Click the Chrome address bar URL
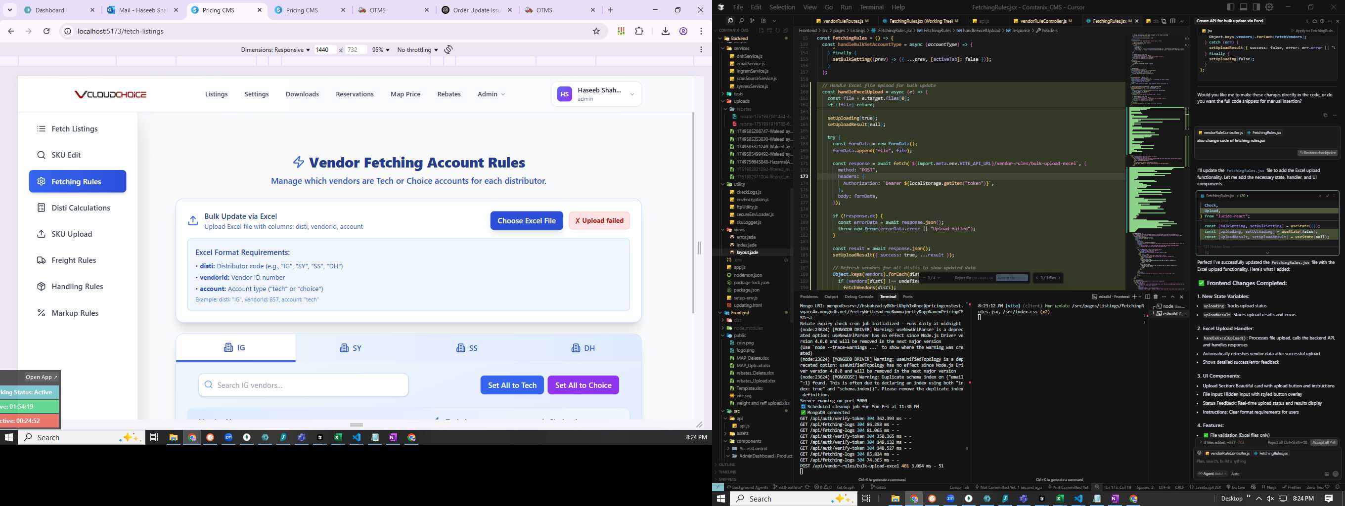The width and height of the screenshot is (1345, 506). (x=121, y=31)
